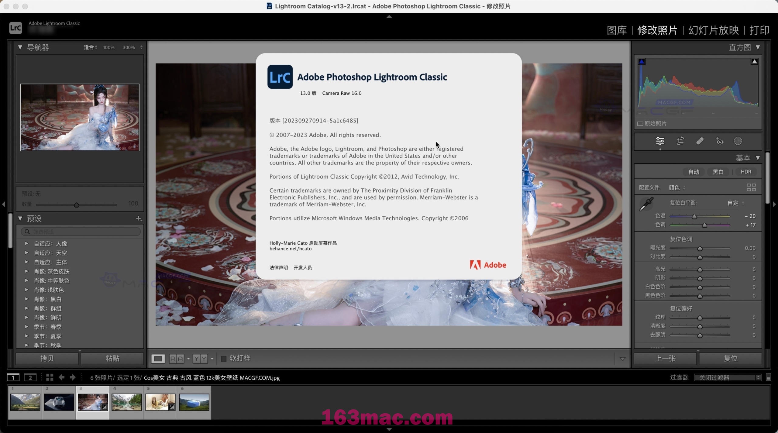Select filmstrip thumbnail number 4 lake photo
Viewport: 778px width, 433px height.
click(126, 402)
